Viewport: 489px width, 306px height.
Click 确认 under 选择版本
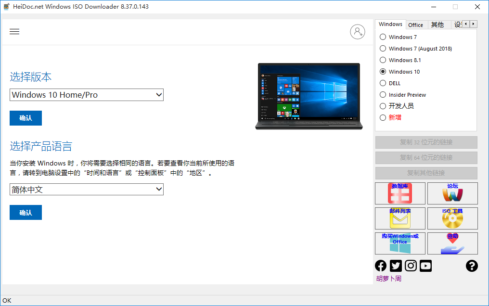[26, 118]
